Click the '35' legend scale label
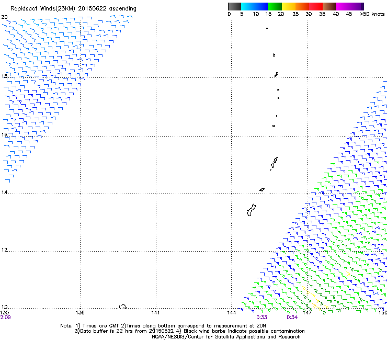The width and height of the screenshot is (387, 340). (322, 14)
